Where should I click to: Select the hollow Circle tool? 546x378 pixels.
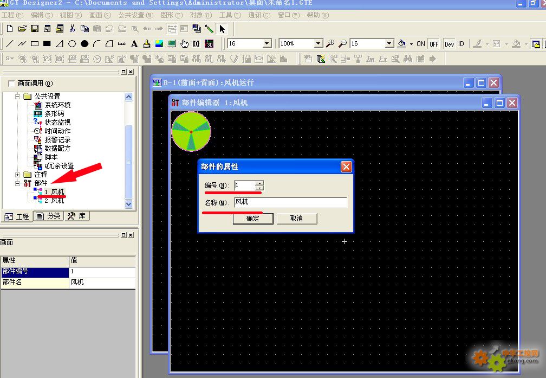pyautogui.click(x=72, y=44)
